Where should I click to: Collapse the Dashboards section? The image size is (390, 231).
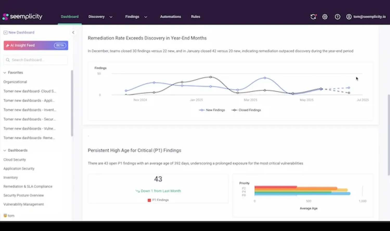pos(4,150)
